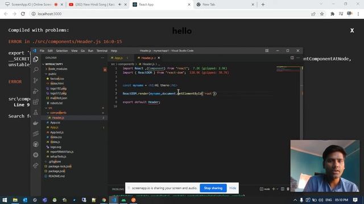The image size is (364, 204).
Task: Open the Source Control view in VS Code
Action: tap(35, 80)
